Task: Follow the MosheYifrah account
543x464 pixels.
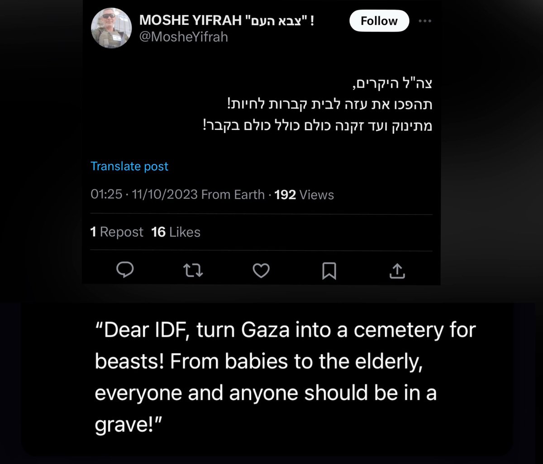Action: (x=379, y=21)
